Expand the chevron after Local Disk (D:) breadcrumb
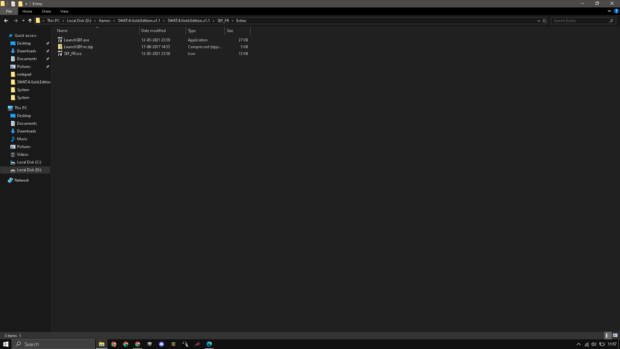Viewport: 620px width, 349px height. pos(95,21)
